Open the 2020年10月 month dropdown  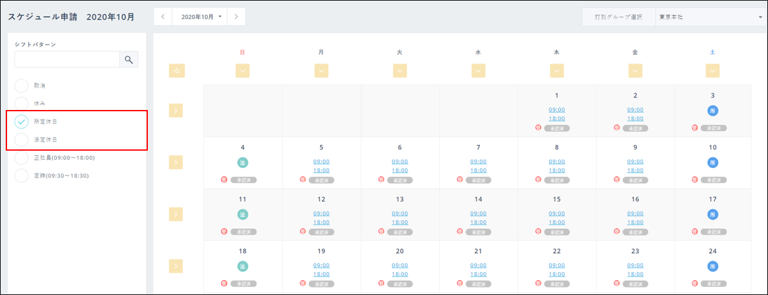pyautogui.click(x=200, y=17)
